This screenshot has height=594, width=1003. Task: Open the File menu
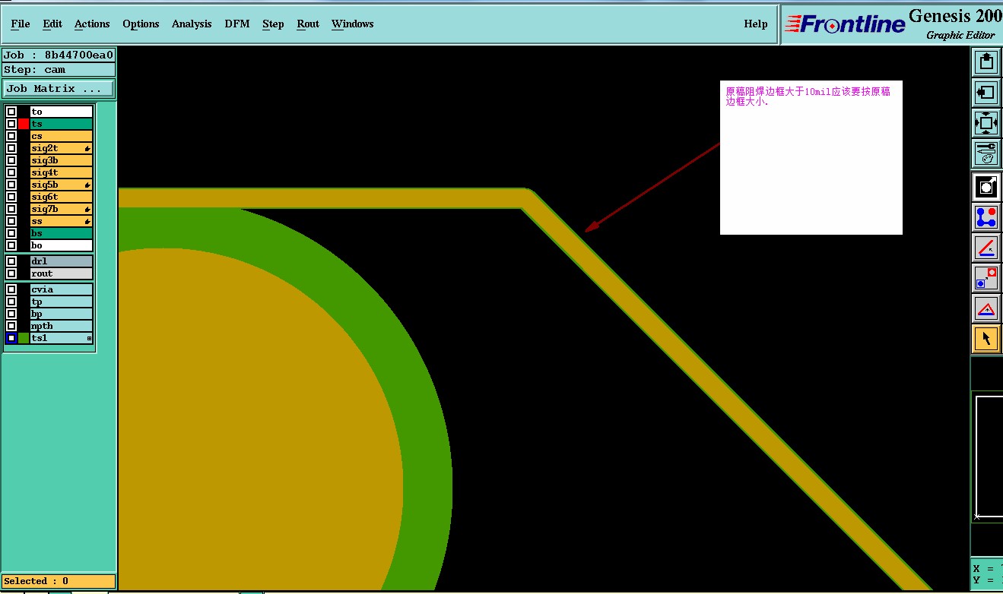pos(21,24)
